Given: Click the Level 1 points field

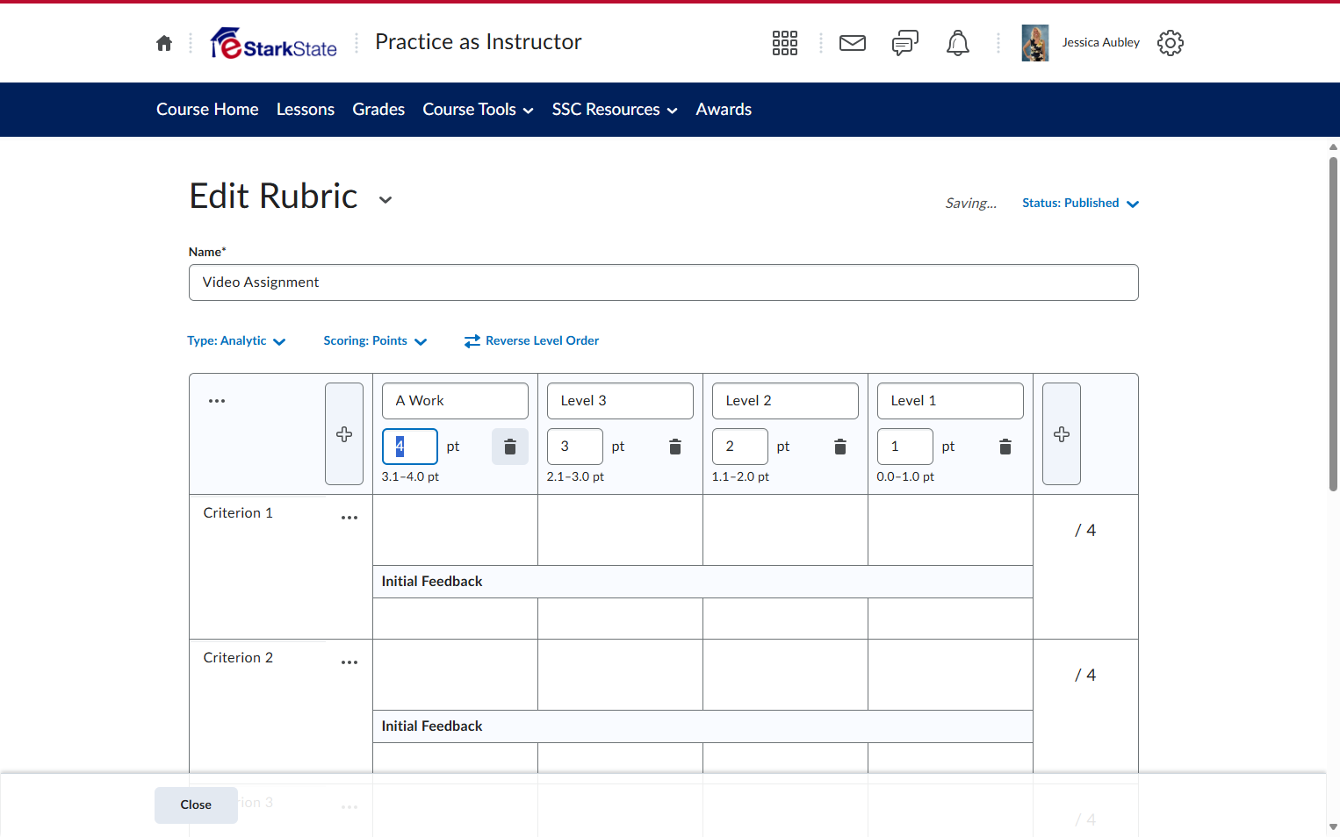Looking at the screenshot, I should coord(905,447).
